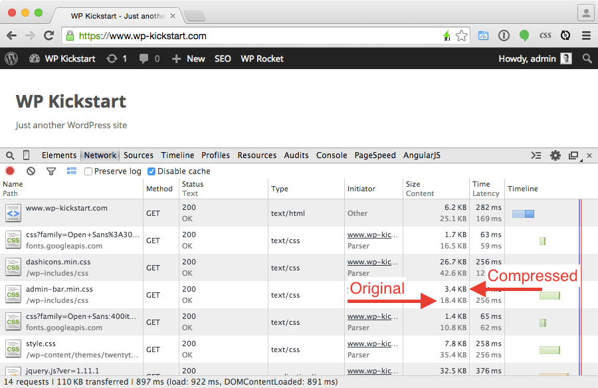598x388 pixels.
Task: Switch to the Console tab
Action: click(x=332, y=155)
